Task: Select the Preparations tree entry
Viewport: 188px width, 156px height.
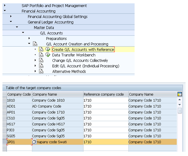Action: [x=56, y=39]
